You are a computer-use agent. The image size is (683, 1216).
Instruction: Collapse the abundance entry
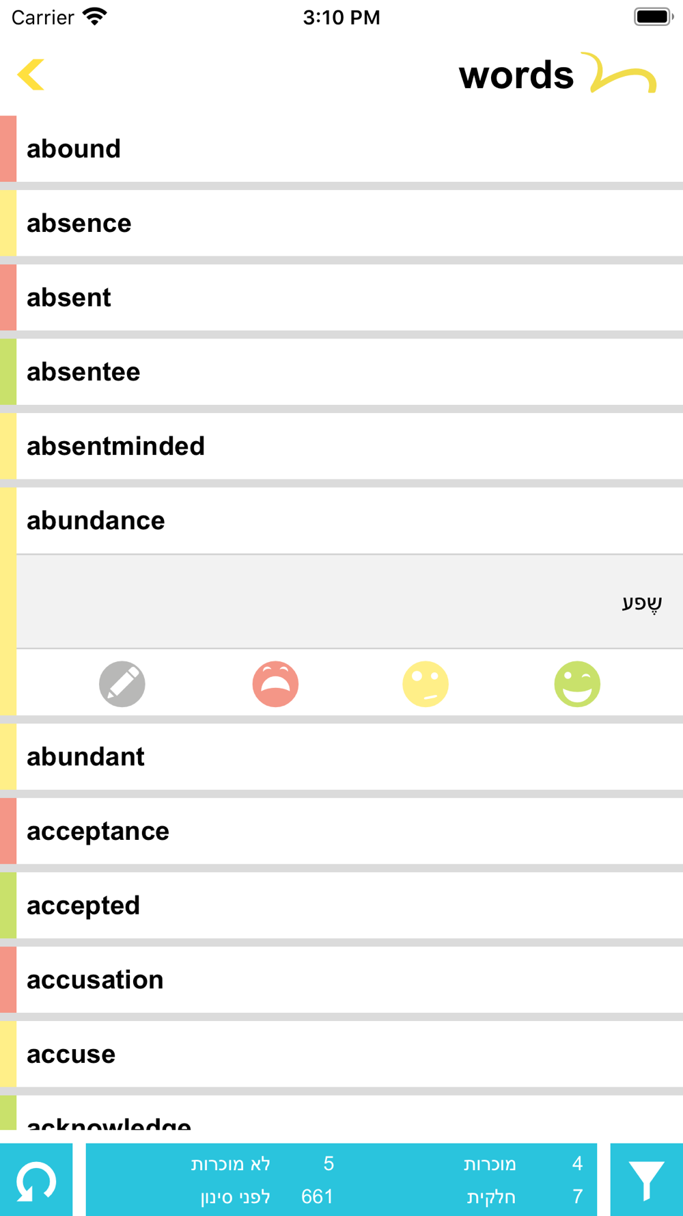(x=350, y=520)
